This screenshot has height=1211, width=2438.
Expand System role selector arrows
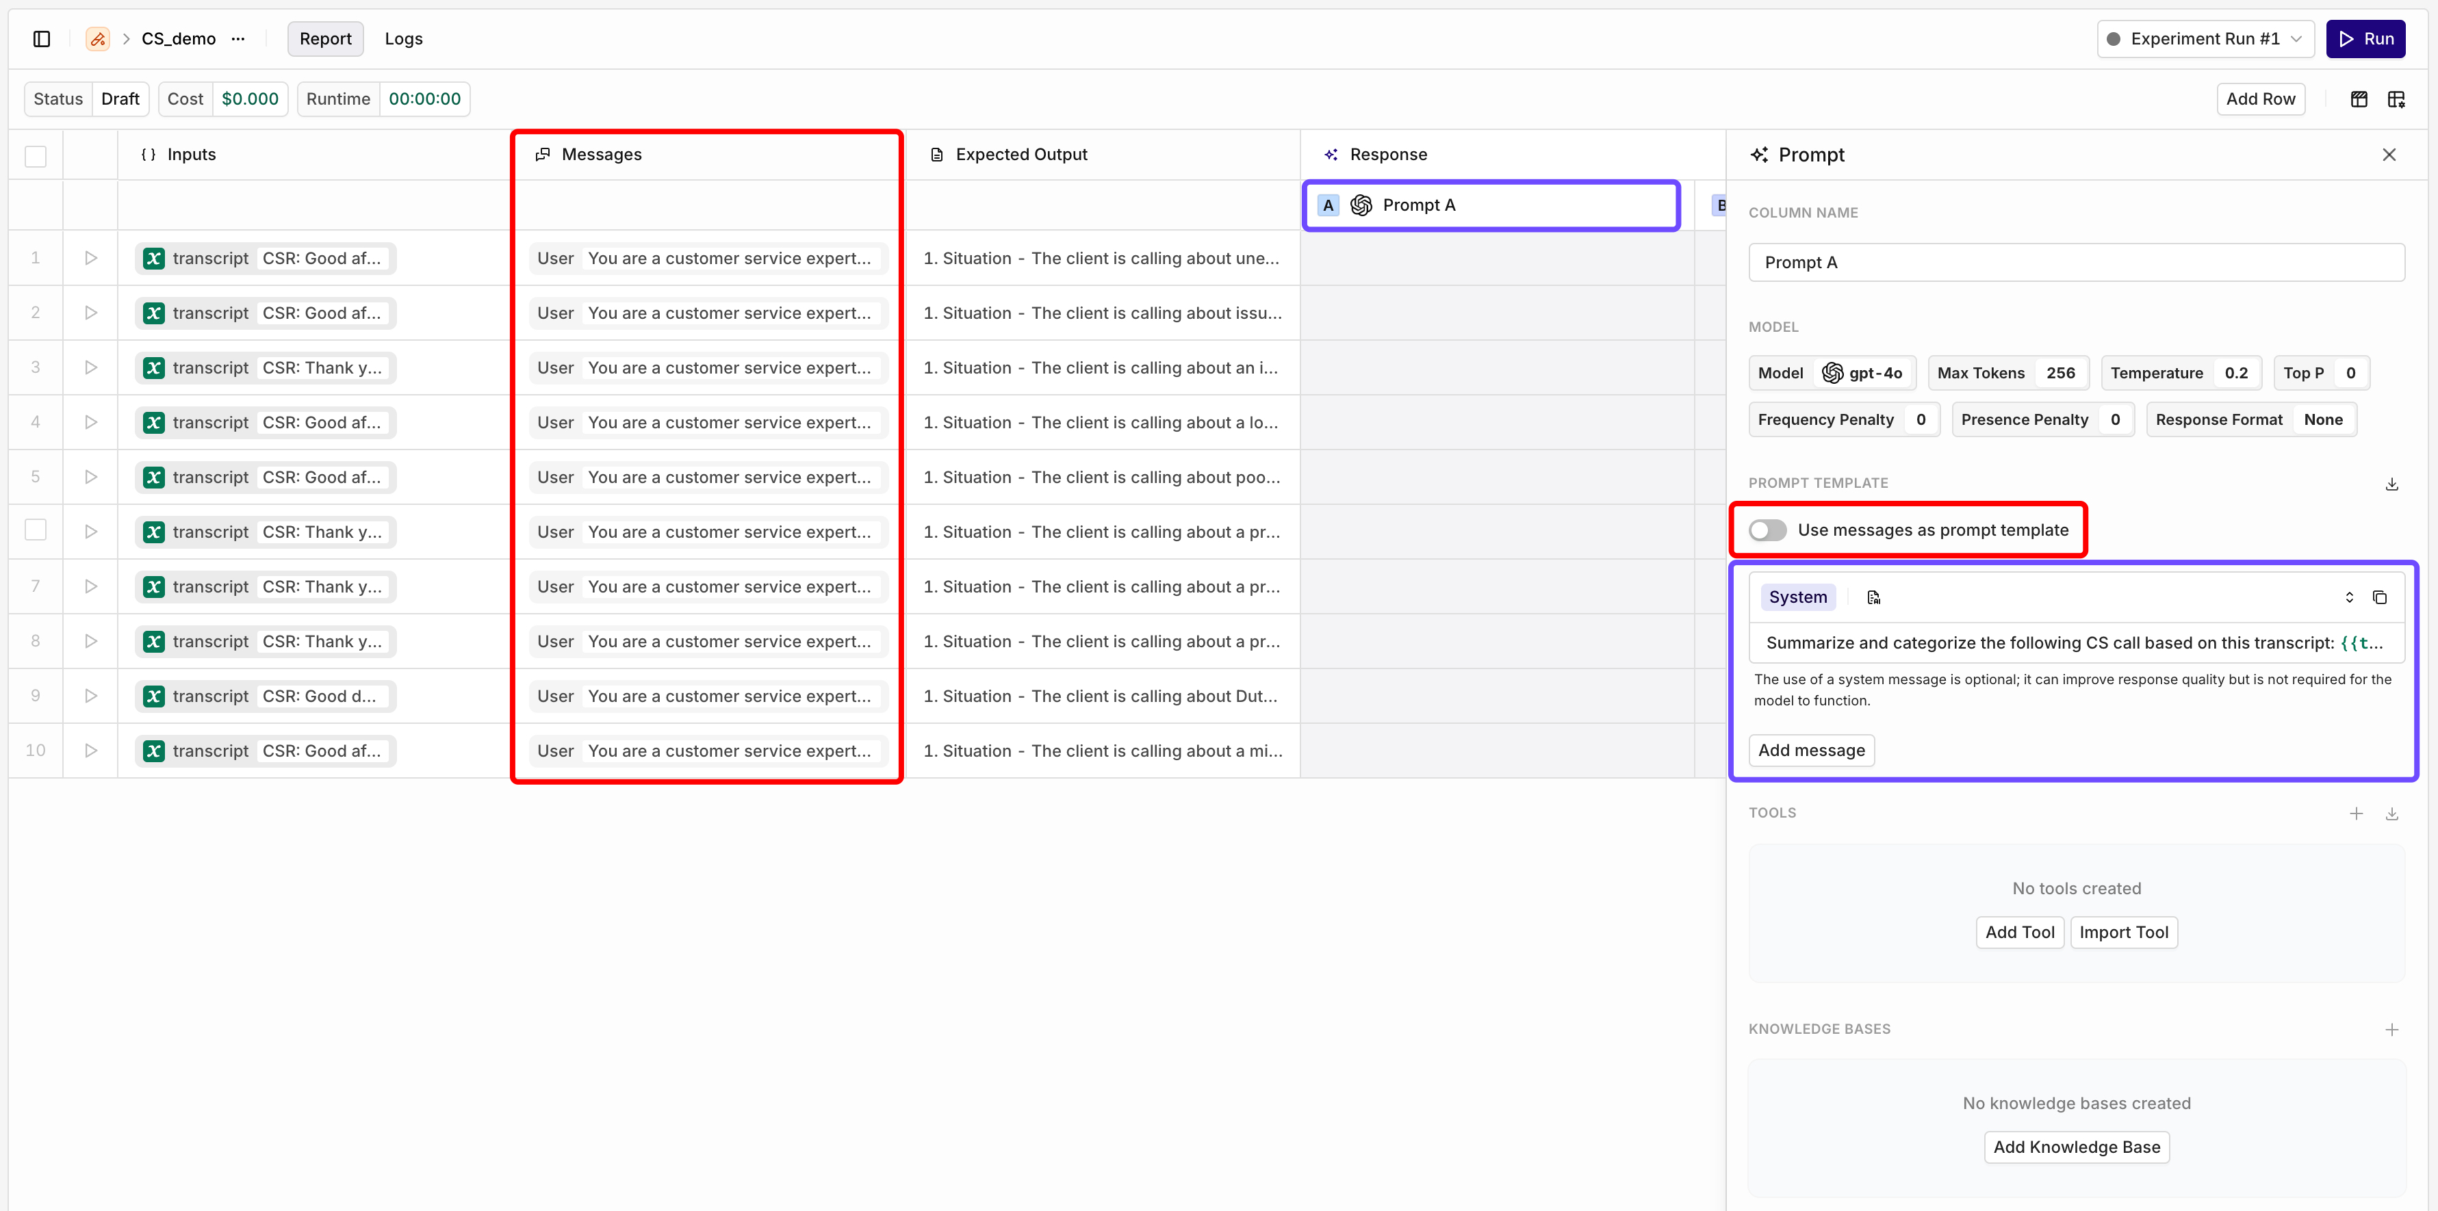coord(2349,597)
